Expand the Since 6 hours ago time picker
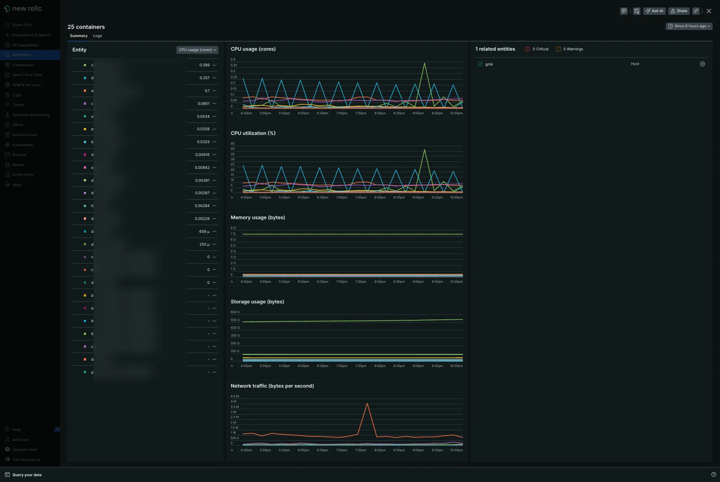 (x=689, y=26)
